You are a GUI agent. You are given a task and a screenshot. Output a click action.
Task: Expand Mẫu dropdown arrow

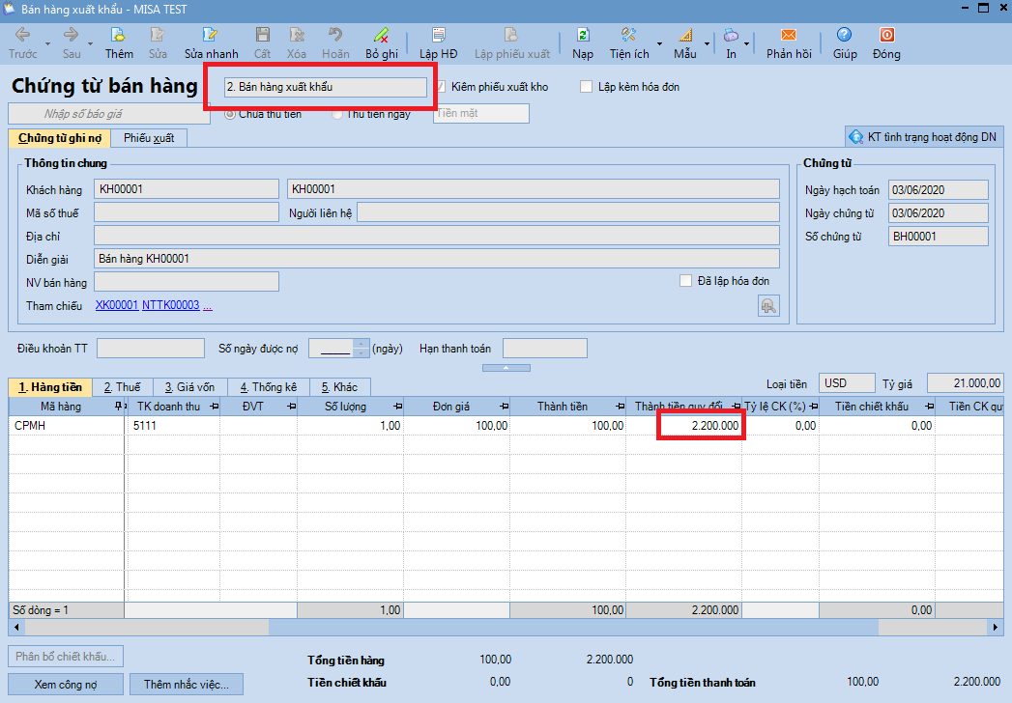point(707,43)
